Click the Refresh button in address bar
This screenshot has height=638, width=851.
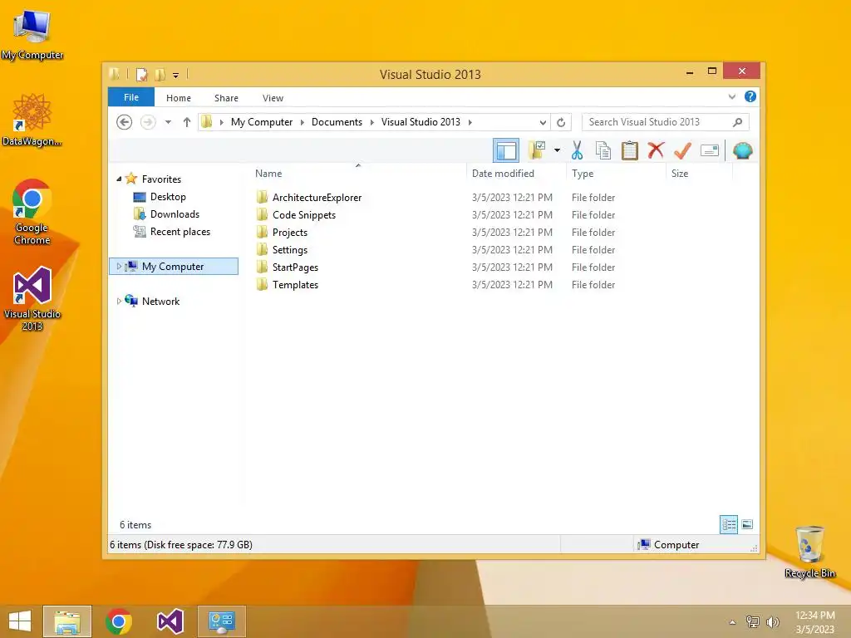[561, 122]
